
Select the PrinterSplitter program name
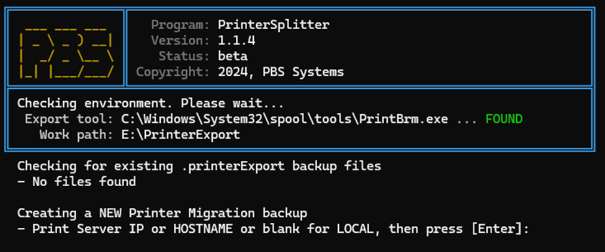(x=274, y=25)
